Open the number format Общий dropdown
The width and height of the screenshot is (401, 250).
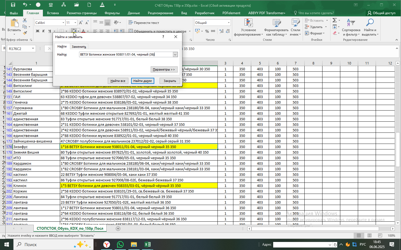click(x=229, y=22)
